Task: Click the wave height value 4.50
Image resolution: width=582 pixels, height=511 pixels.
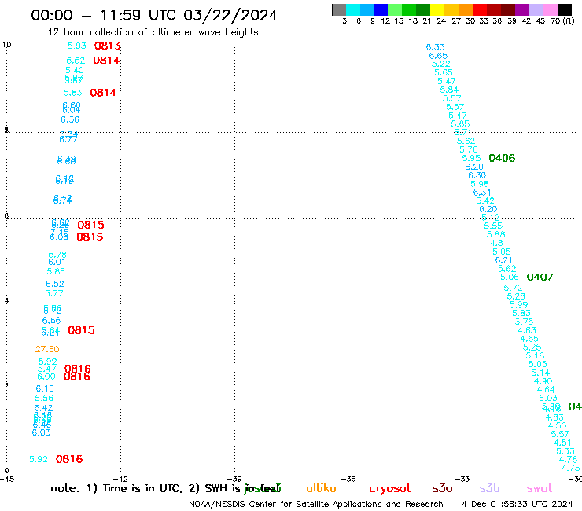Action: click(x=557, y=425)
